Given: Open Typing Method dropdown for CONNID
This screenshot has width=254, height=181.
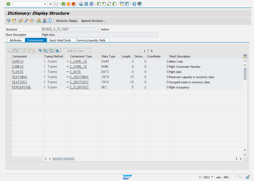Looking at the screenshot, I should pyautogui.click(x=68, y=66).
